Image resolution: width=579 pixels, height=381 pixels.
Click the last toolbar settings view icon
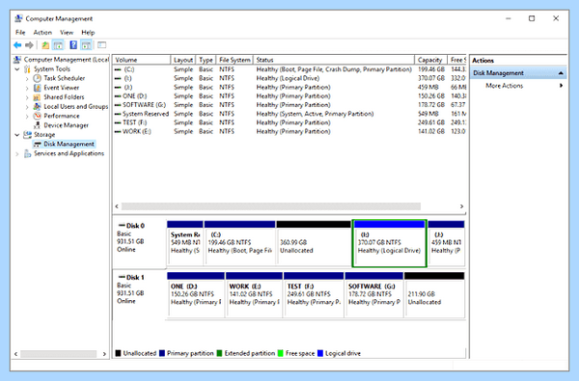(x=102, y=45)
